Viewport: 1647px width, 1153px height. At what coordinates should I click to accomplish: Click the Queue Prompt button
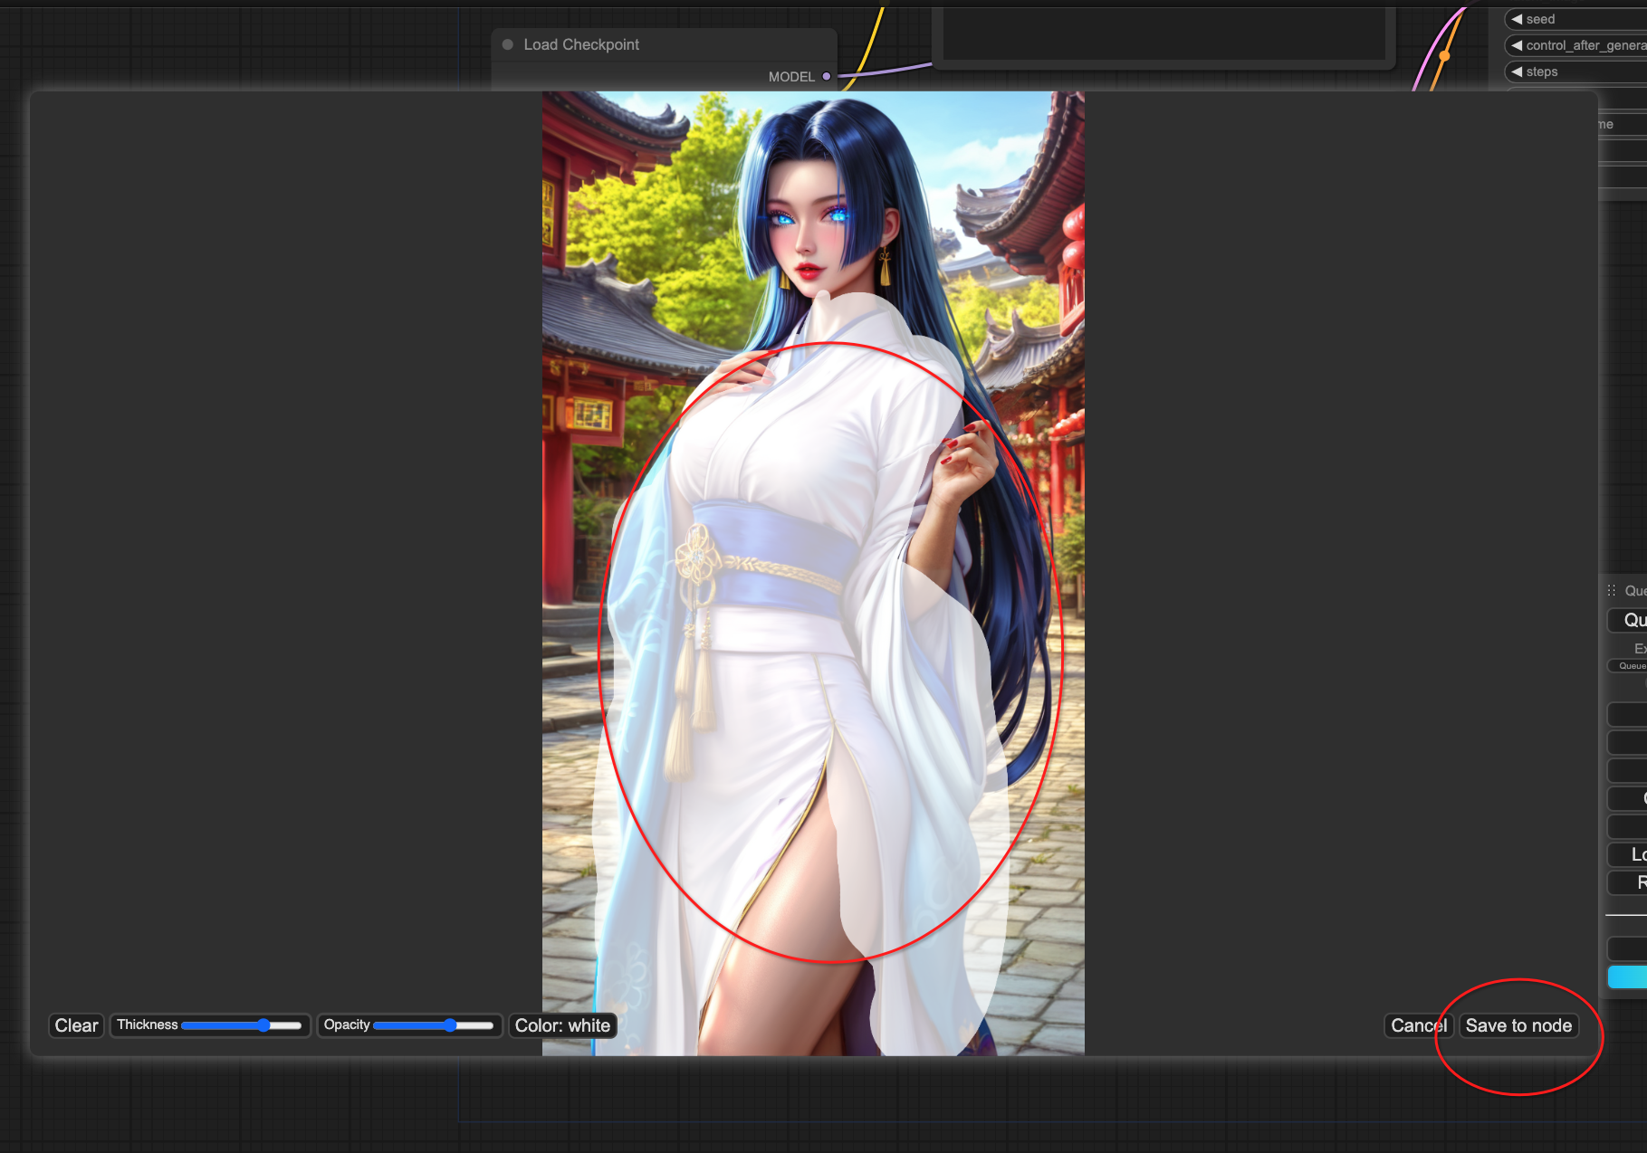[x=1632, y=620]
